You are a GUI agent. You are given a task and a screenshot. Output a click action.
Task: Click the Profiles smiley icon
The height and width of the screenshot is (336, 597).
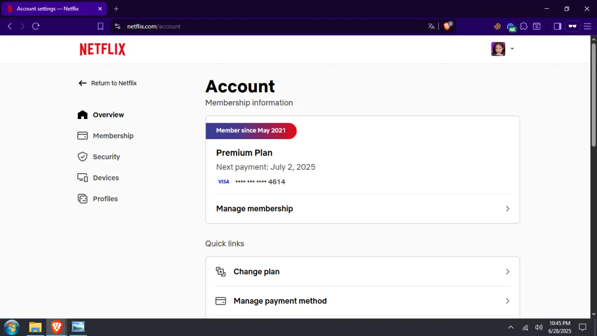[x=83, y=199]
